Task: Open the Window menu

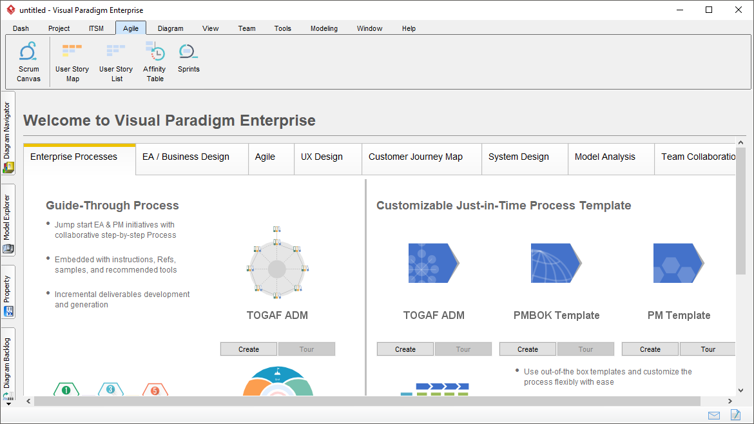Action: coord(369,28)
